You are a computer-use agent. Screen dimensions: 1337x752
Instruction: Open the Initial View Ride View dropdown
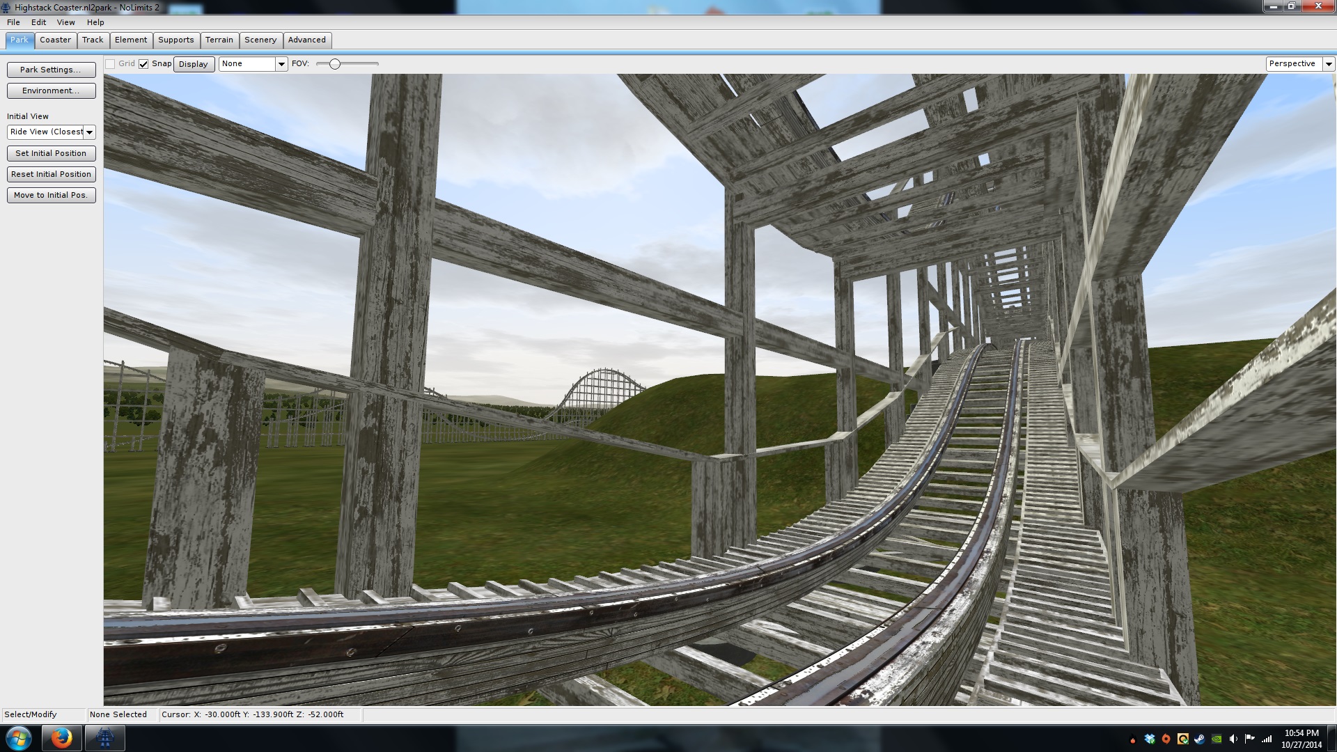coord(89,132)
